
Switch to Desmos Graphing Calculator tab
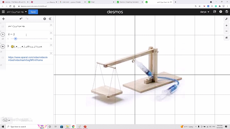[x=130, y=2]
